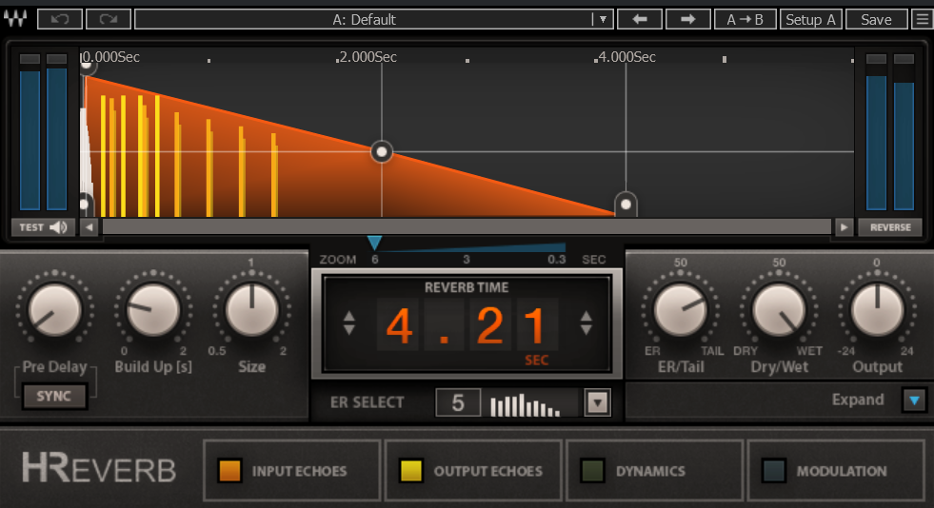Load the previous preset with left arrow

[x=640, y=19]
